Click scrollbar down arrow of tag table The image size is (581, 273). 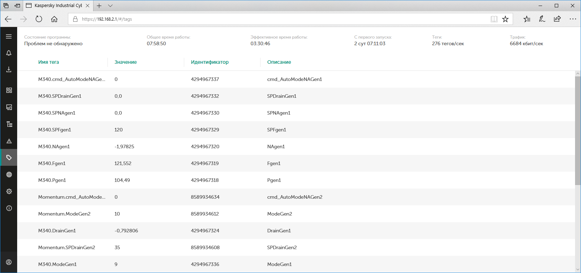coord(578,269)
